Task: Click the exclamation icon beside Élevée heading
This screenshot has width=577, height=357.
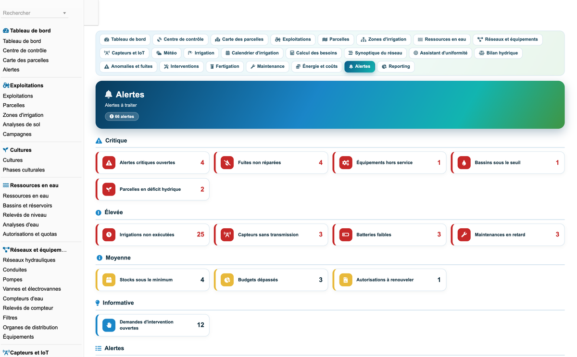Action: (x=99, y=212)
